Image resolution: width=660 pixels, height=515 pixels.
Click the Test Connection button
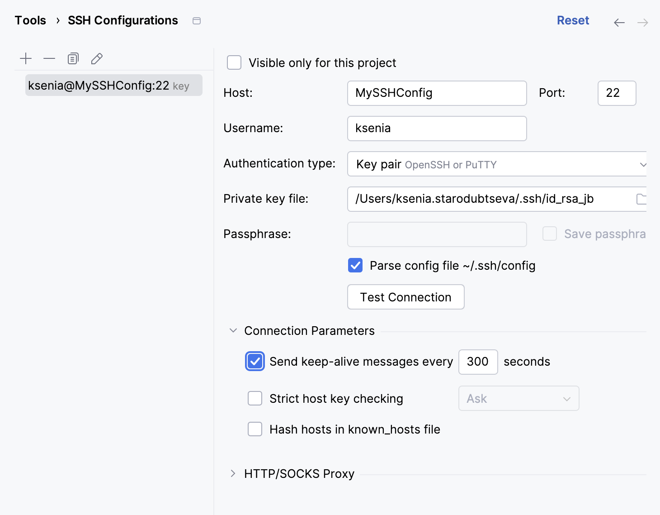405,297
